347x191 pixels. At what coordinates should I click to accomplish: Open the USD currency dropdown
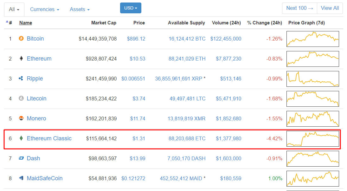[x=131, y=8]
